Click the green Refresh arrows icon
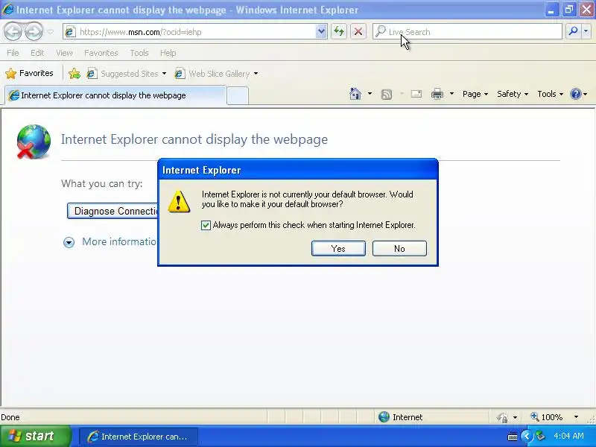Image resolution: width=596 pixels, height=447 pixels. coord(339,31)
